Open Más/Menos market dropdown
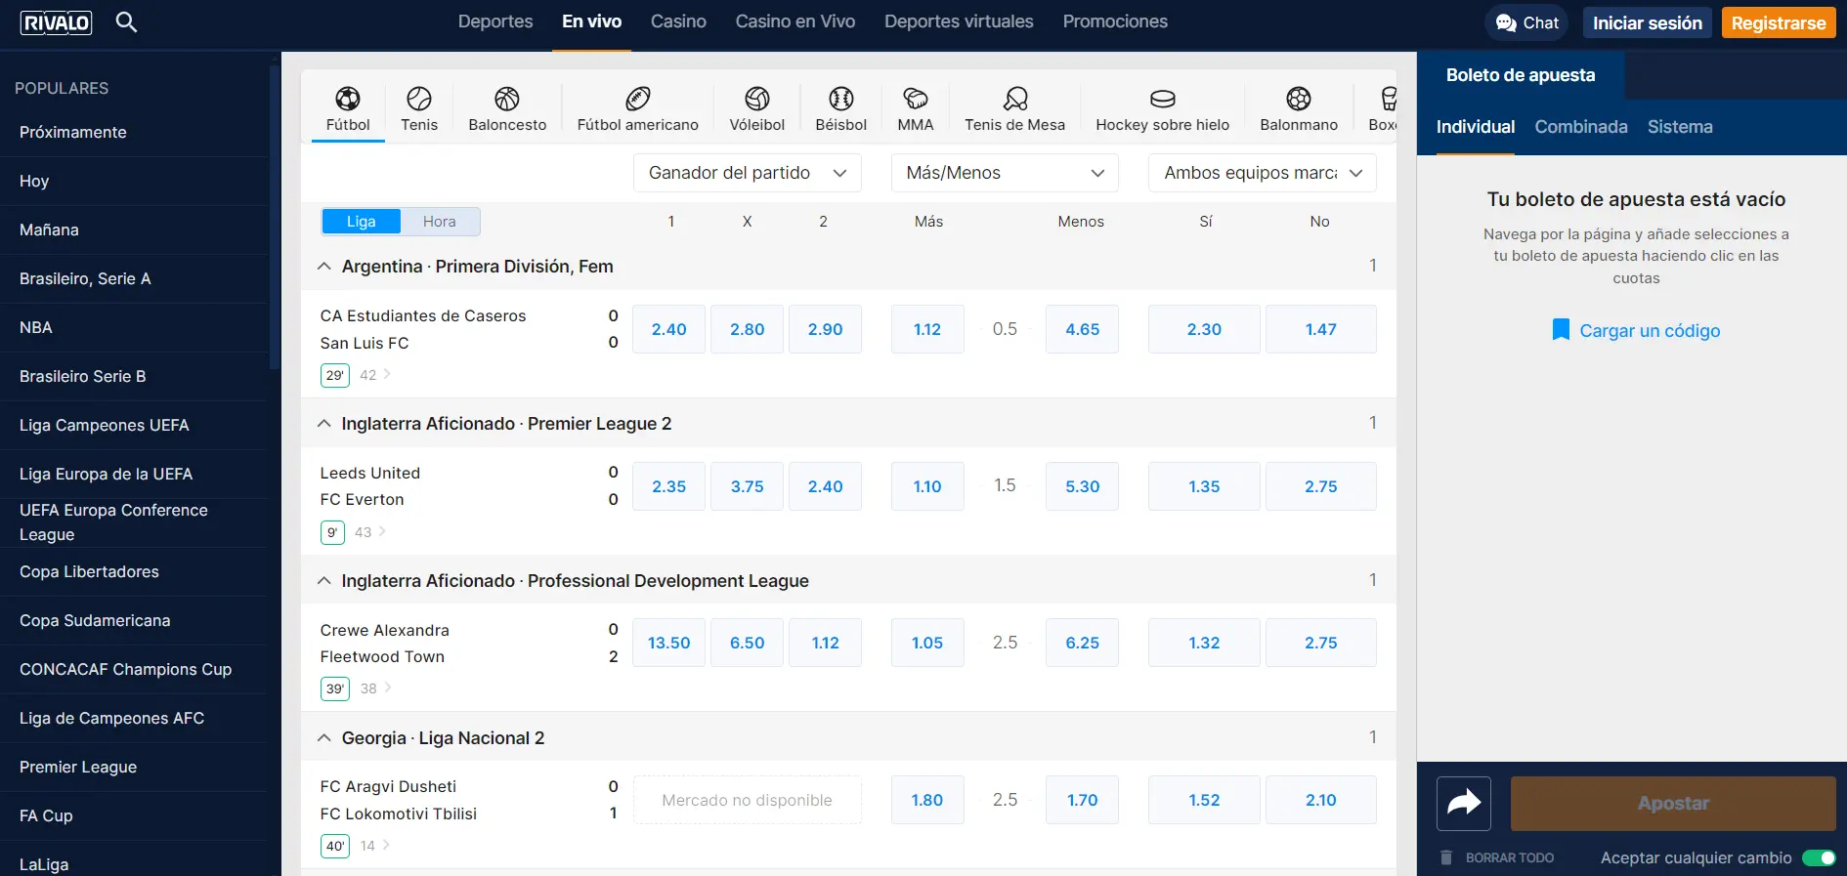The width and height of the screenshot is (1847, 876). point(1005,173)
